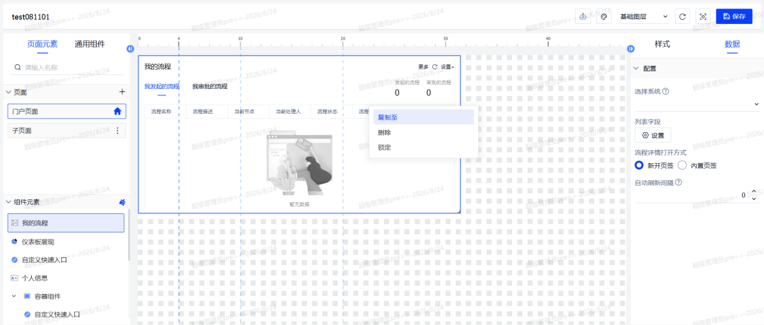Switch to the 通用组件 tab
Screen dimensions: 764x325
click(90, 45)
